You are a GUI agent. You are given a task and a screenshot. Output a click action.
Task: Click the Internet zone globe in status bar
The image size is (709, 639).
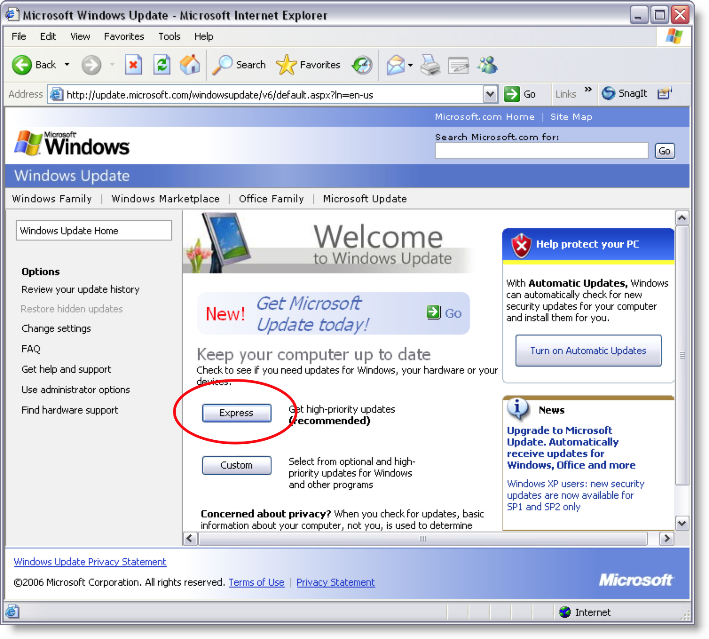click(564, 612)
